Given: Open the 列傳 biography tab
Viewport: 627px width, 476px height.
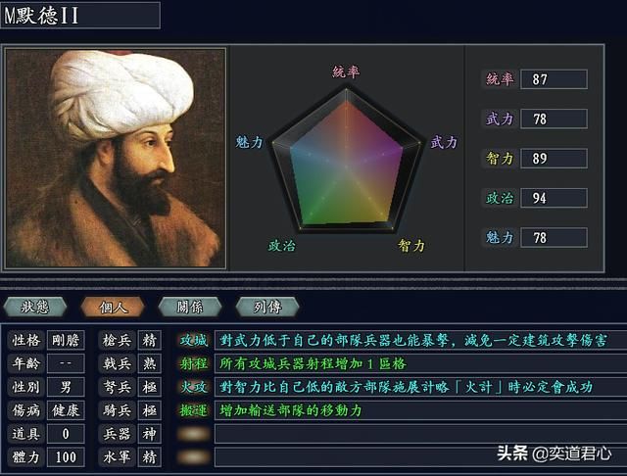Looking at the screenshot, I should pos(267,307).
